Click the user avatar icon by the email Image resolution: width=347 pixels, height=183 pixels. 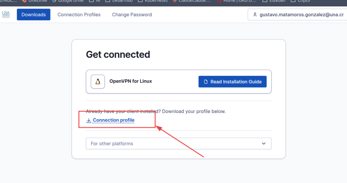tap(255, 15)
